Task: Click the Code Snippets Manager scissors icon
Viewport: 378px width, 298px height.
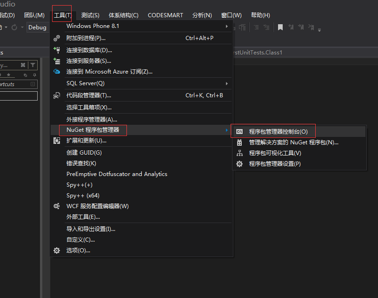Action: pyautogui.click(x=57, y=95)
